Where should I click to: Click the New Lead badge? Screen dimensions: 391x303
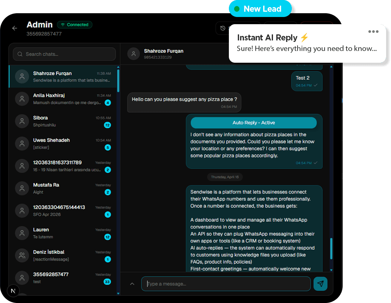point(260,9)
